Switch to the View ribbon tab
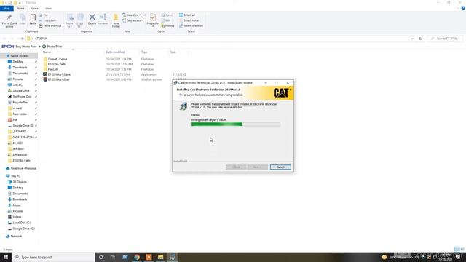Viewport: 466px width, 262px height. tap(48, 9)
